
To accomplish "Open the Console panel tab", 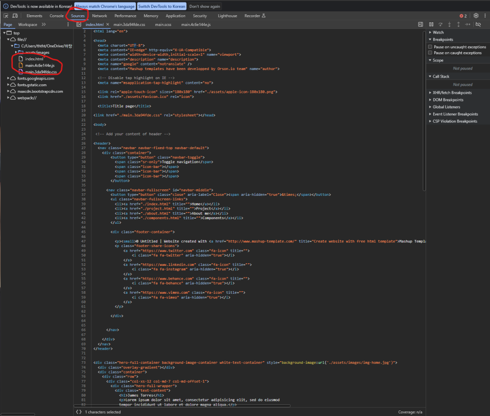I will 57,16.
